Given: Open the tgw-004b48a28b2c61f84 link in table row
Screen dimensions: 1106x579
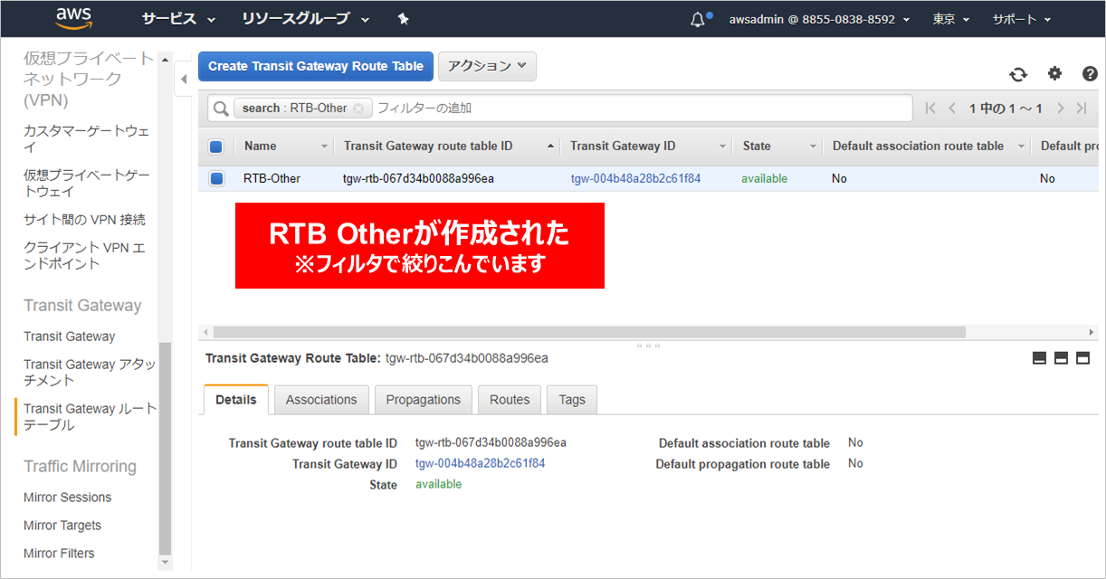Looking at the screenshot, I should click(635, 178).
